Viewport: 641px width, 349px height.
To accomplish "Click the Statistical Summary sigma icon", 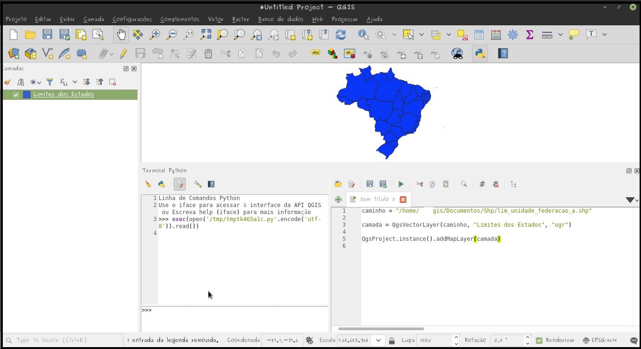I will pos(529,34).
